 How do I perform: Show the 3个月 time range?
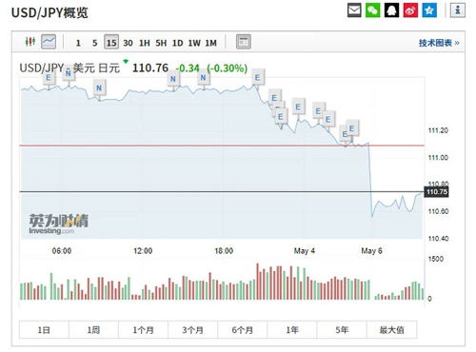pos(192,330)
